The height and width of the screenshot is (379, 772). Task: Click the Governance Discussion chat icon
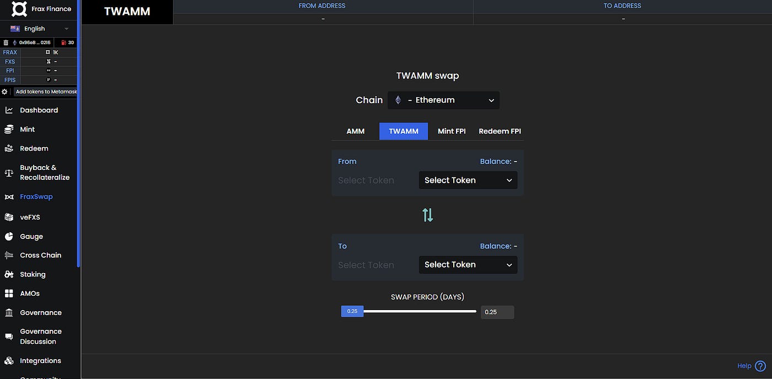pyautogui.click(x=9, y=337)
